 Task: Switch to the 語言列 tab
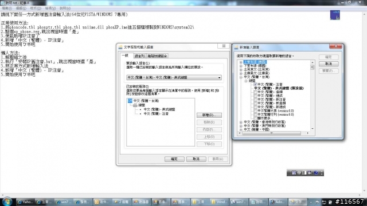pos(139,56)
